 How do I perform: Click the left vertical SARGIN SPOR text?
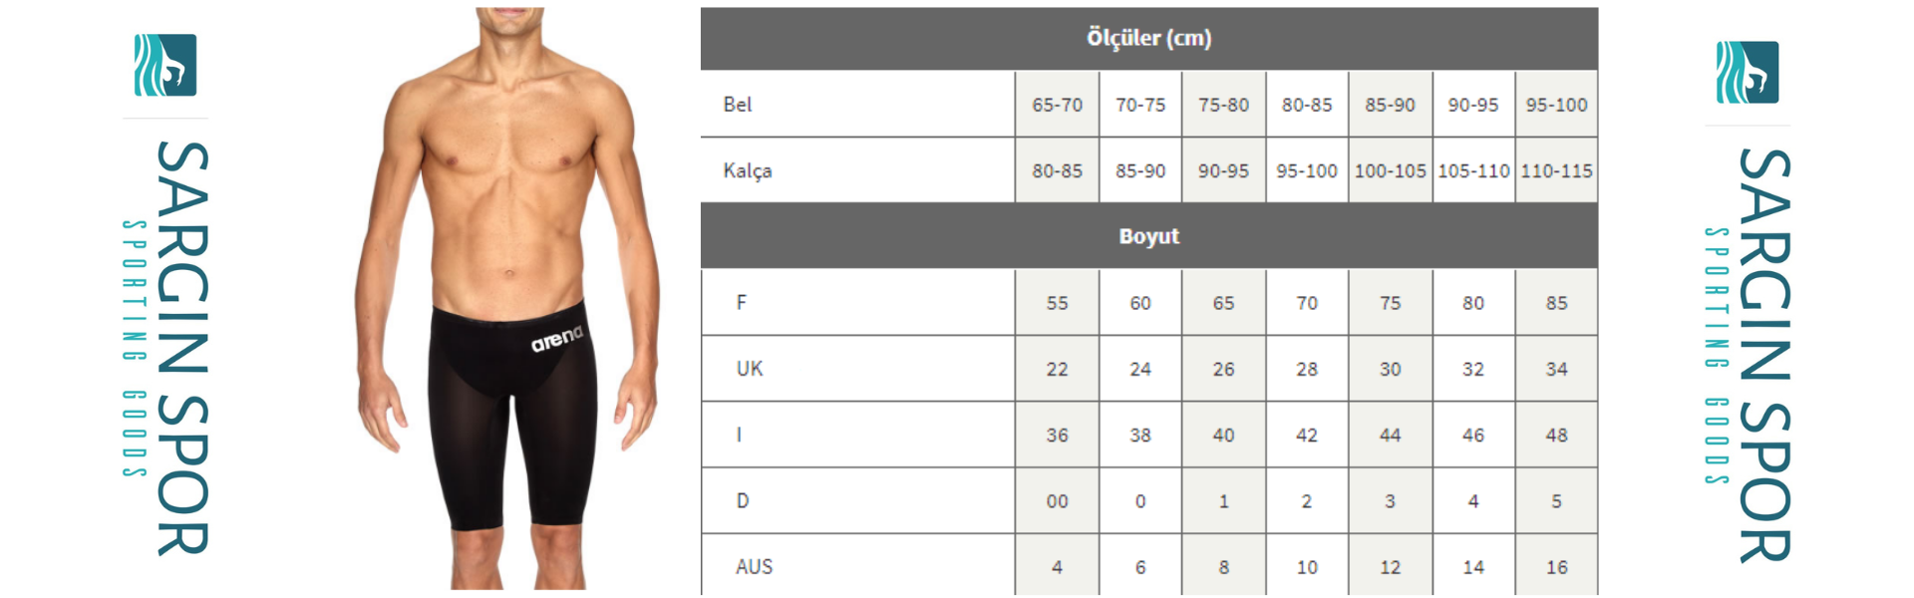183,348
